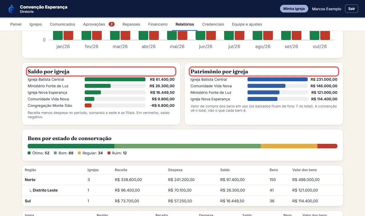Viewport: 365px width, 216px height.
Task: Click the Ótimo green legend swatch
Action: pos(29,153)
